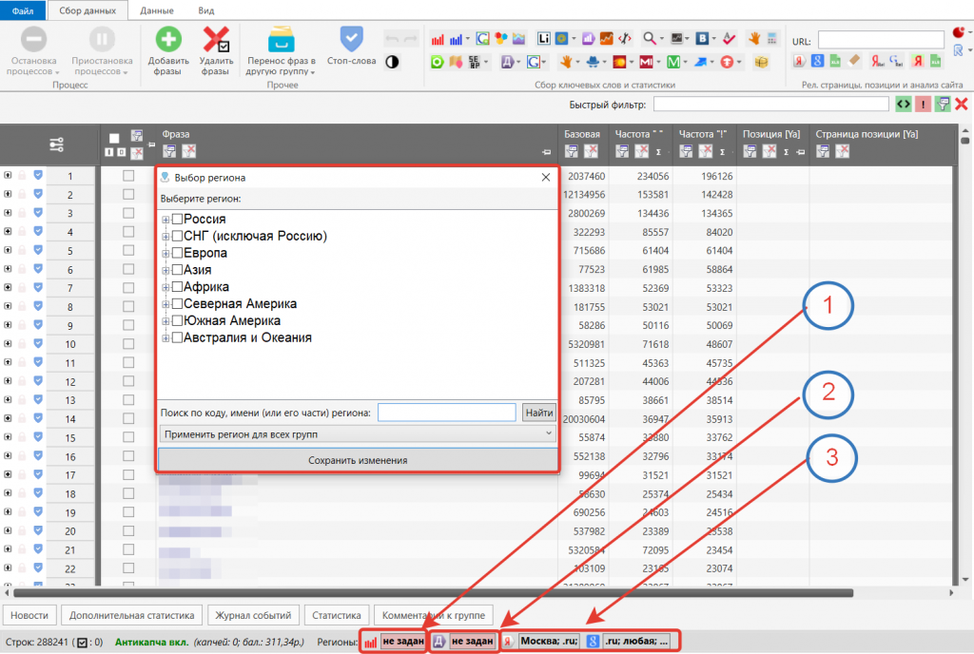Image resolution: width=974 pixels, height=654 pixels.
Task: Expand the Южная Америка tree node
Action: point(166,321)
